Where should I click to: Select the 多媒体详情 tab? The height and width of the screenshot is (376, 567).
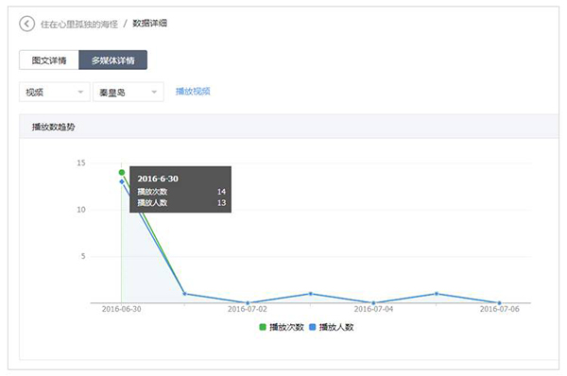click(112, 60)
